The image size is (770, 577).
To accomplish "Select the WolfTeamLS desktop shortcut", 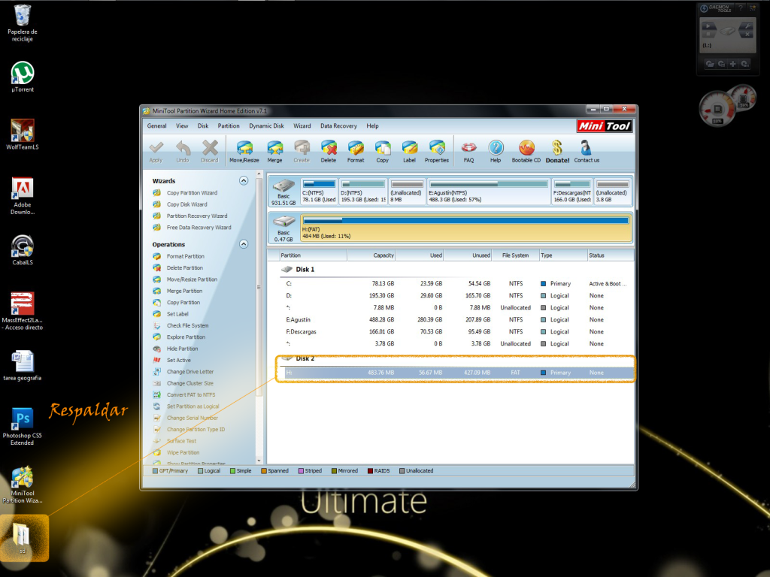I will (23, 134).
